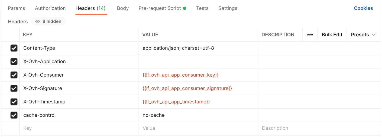The height and width of the screenshot is (137, 382).
Task: Open the Authorization tab
Action: coord(50,8)
